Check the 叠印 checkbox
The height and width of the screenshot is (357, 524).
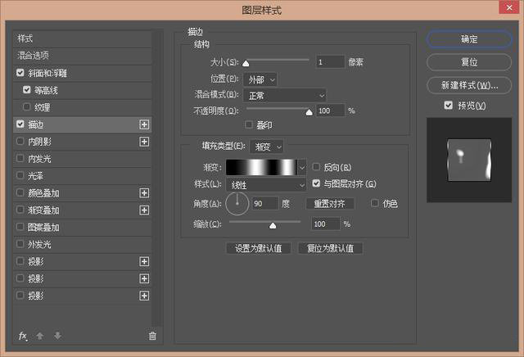[x=249, y=124]
